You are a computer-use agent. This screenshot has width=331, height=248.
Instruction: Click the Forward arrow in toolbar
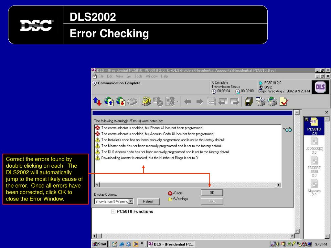[x=200, y=102]
